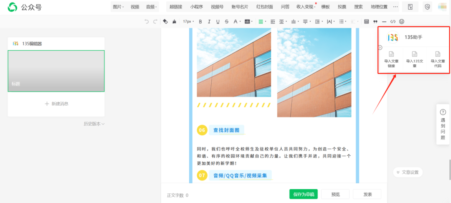Click the letter spacing |A| icon
This screenshot has height=203, width=451.
[x=329, y=21]
